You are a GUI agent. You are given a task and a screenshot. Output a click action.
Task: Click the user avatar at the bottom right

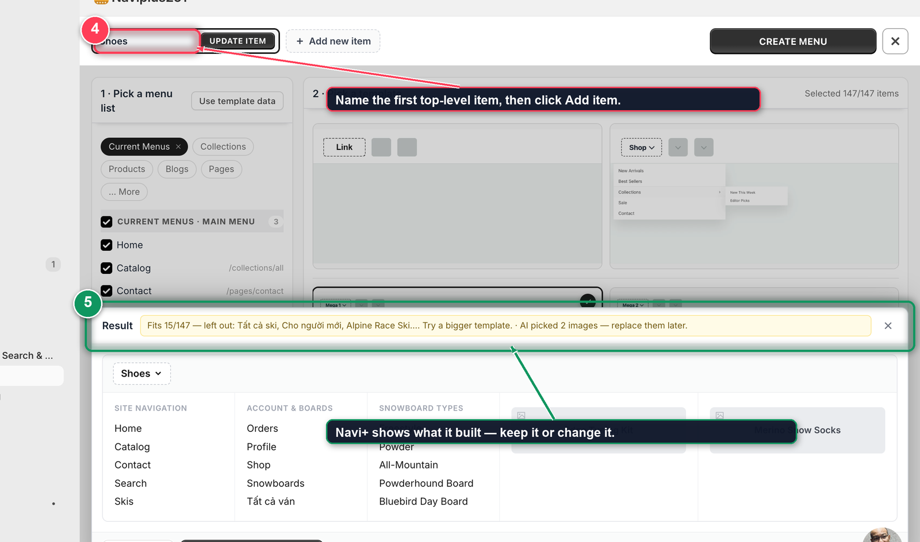[x=882, y=535]
